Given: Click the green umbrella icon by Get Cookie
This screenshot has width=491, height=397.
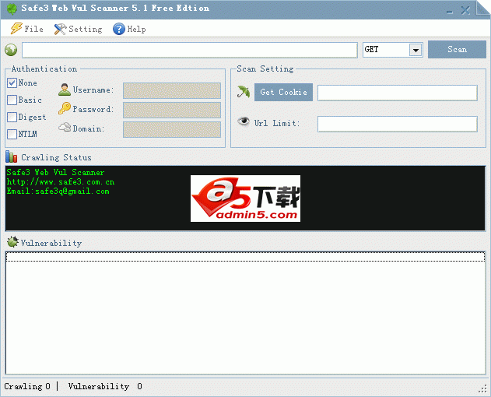Looking at the screenshot, I should [x=244, y=92].
